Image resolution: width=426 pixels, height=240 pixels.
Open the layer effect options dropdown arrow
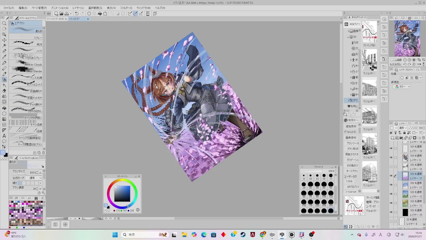point(420,78)
